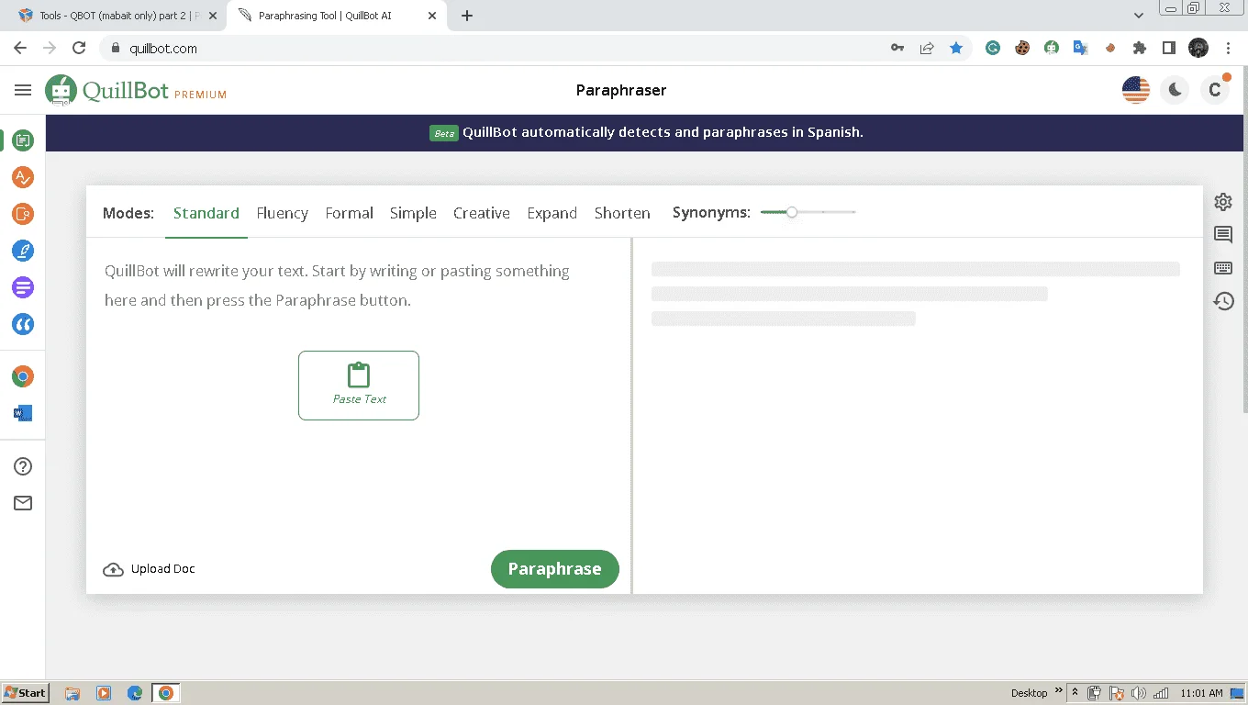Viewport: 1248px width, 705px height.
Task: Select the Expand mode tab
Action: click(x=552, y=213)
